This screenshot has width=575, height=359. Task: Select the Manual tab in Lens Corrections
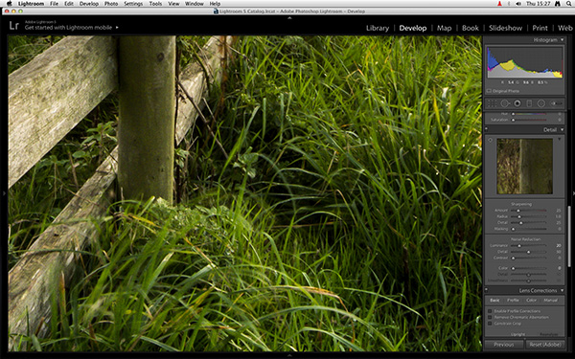tap(550, 301)
